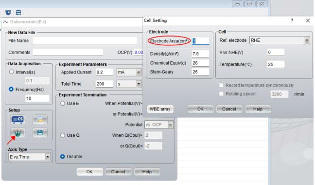Click the Electrode Area input field
This screenshot has height=185, width=315.
pos(200,41)
